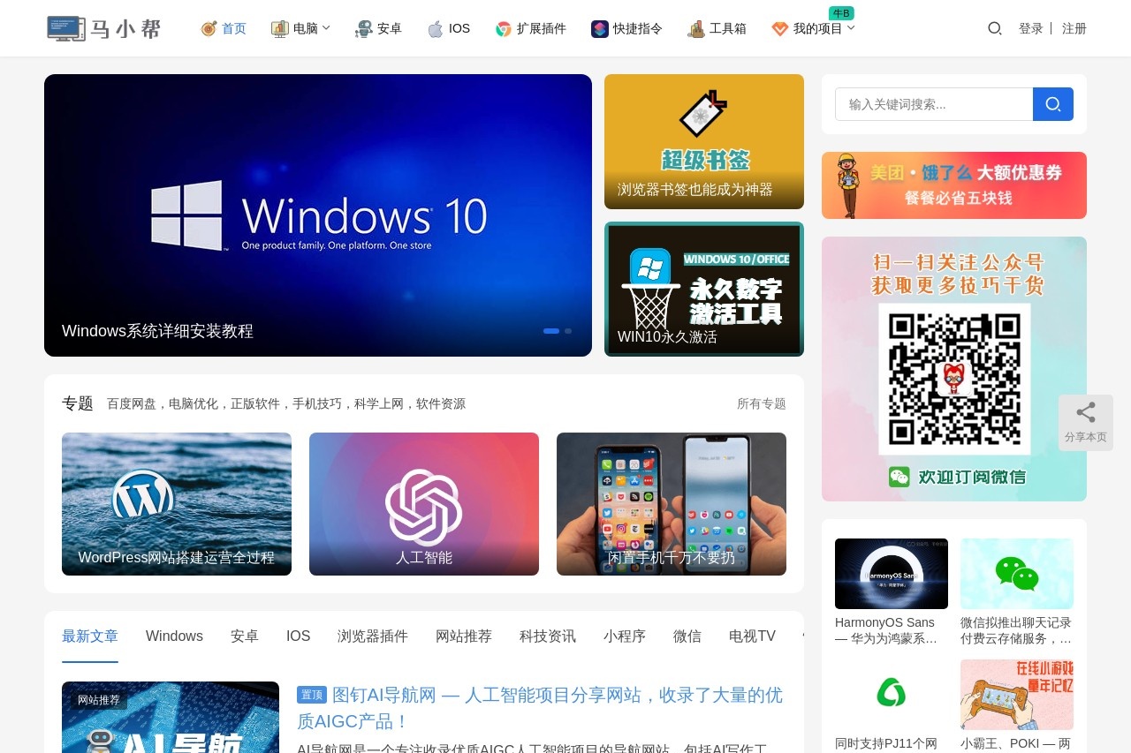This screenshot has height=753, width=1131.
Task: Click the 注册 link
Action: click(1074, 28)
